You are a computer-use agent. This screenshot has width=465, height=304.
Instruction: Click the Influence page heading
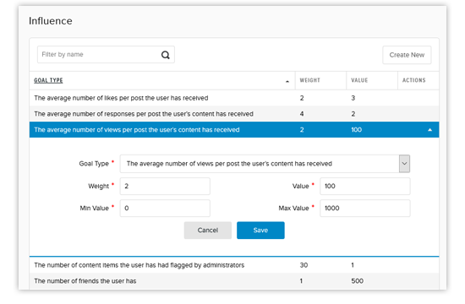pyautogui.click(x=51, y=21)
